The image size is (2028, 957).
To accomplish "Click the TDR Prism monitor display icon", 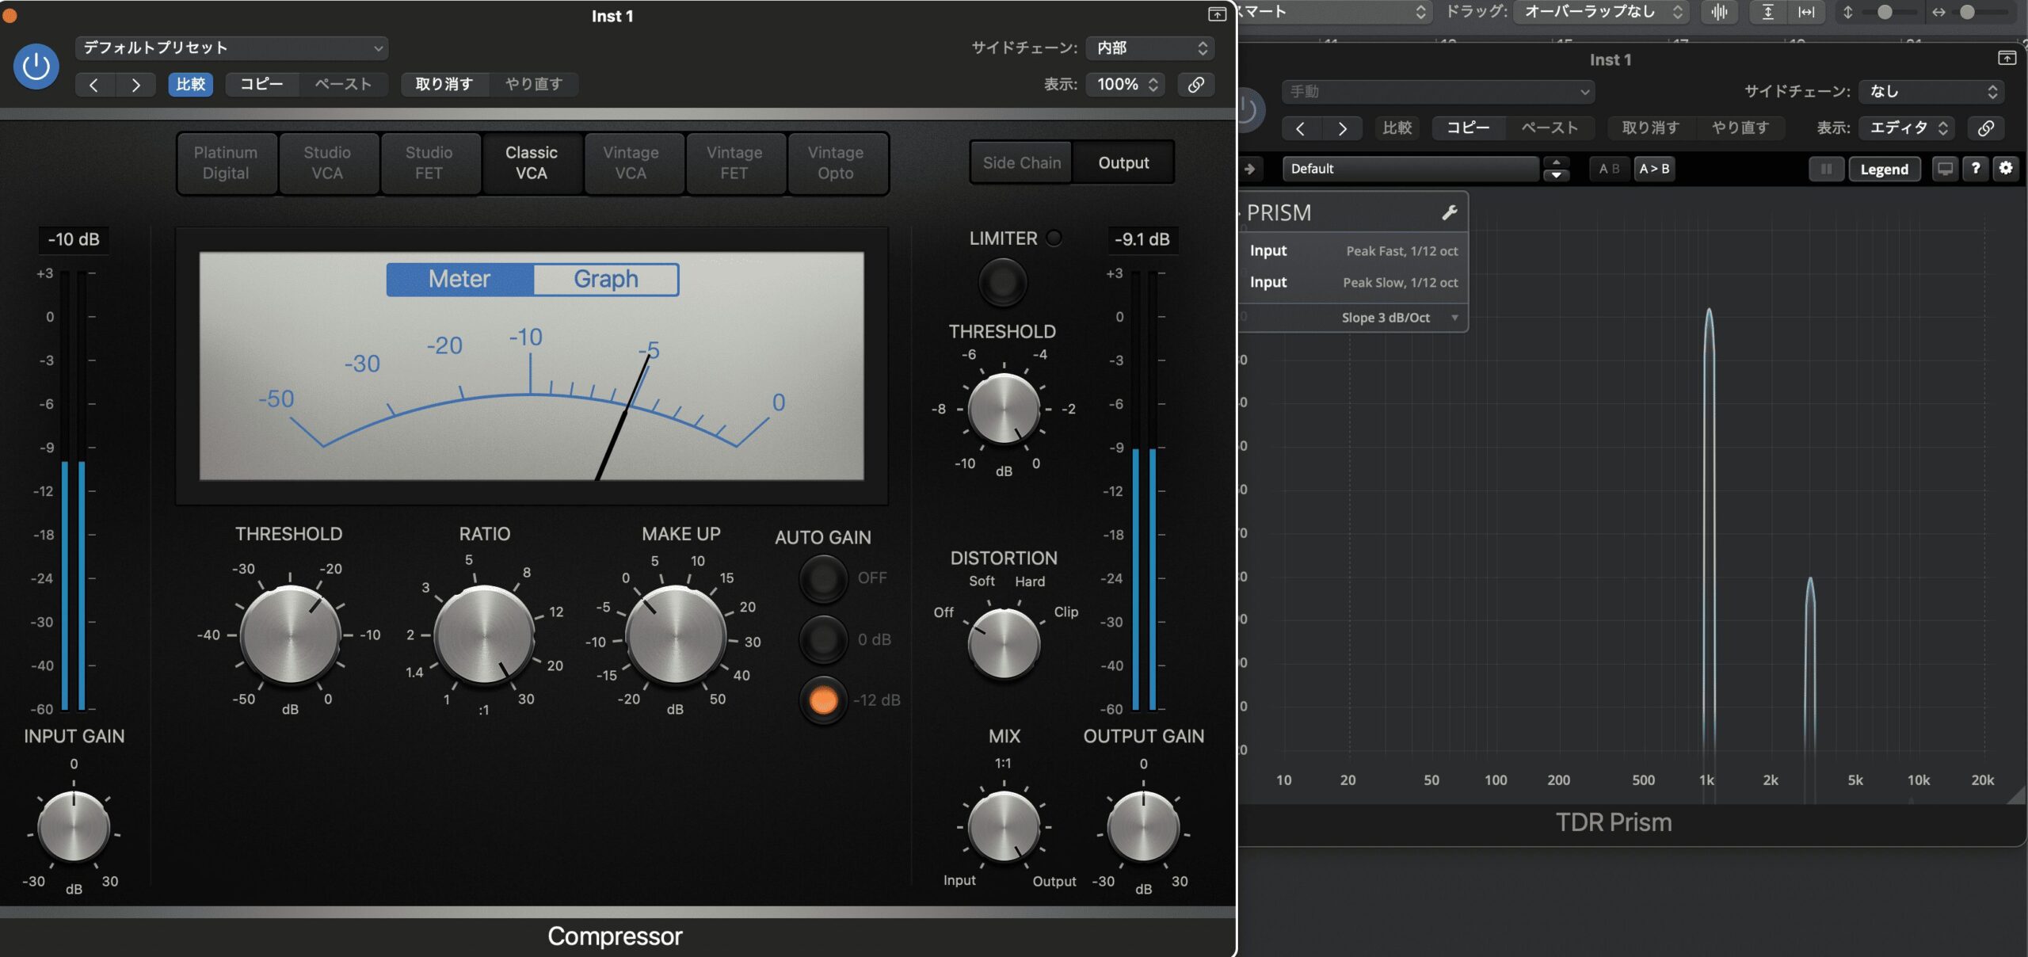I will tap(1944, 168).
